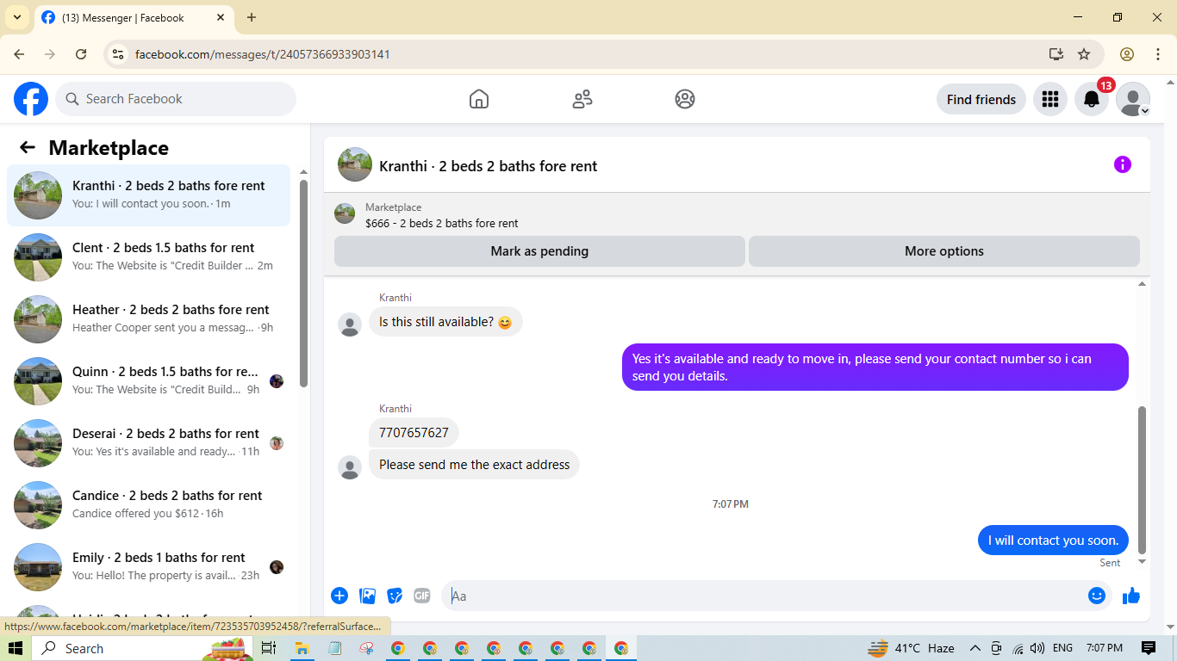Bookmark this page with the star
This screenshot has height=661, width=1177.
pos(1084,54)
